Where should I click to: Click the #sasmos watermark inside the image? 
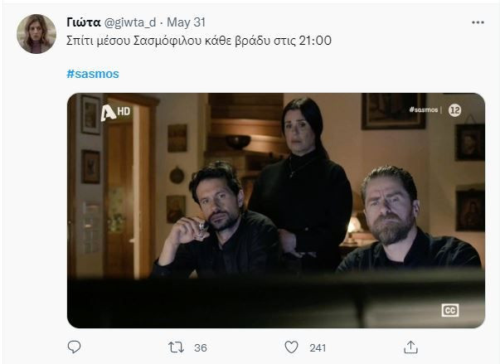coord(424,109)
